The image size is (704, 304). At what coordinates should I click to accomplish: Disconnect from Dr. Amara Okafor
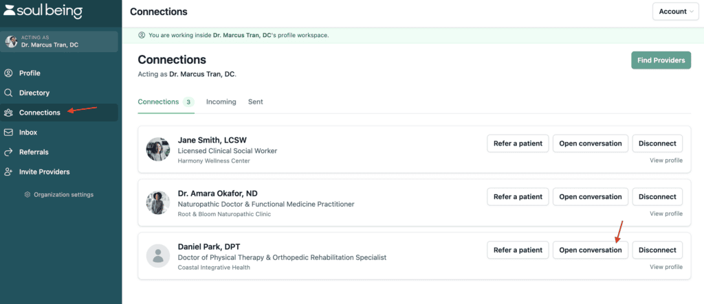(657, 197)
